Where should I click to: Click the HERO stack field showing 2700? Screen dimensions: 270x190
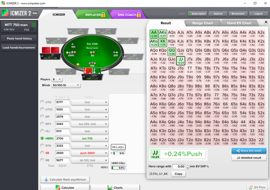pyautogui.click(x=62, y=139)
